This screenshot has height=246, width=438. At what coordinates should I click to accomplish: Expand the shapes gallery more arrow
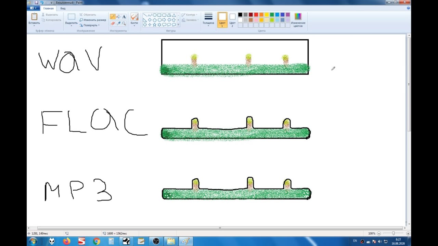[x=178, y=25]
